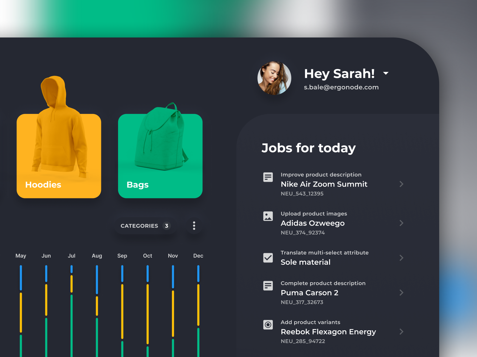Click the yellow segment of the Dec bar

click(198, 305)
